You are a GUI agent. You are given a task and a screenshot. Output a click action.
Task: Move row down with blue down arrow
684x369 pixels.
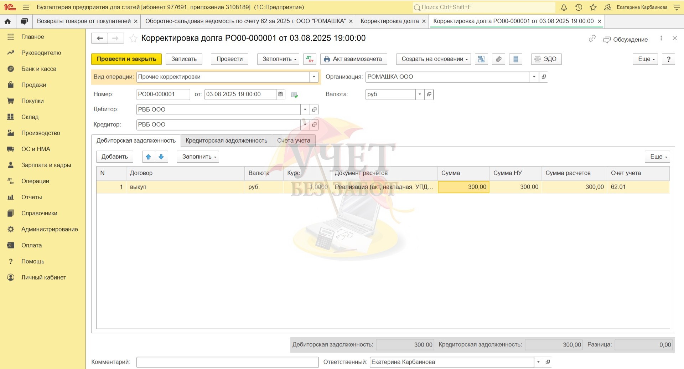161,157
